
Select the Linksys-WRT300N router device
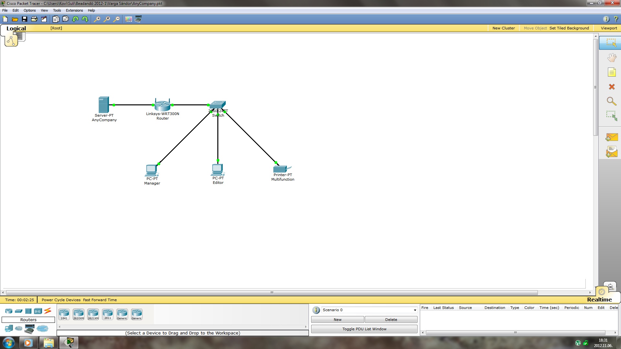click(162, 105)
